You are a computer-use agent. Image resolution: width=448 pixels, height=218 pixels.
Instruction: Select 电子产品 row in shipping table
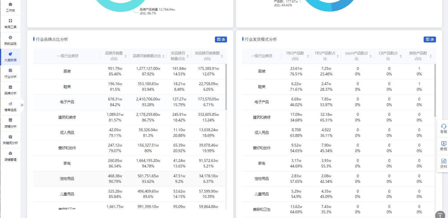[x=338, y=102]
